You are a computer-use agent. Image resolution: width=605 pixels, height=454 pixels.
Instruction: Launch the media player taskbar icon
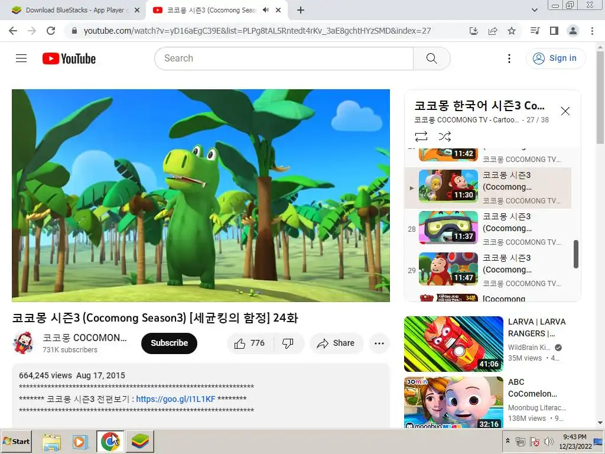[80, 442]
